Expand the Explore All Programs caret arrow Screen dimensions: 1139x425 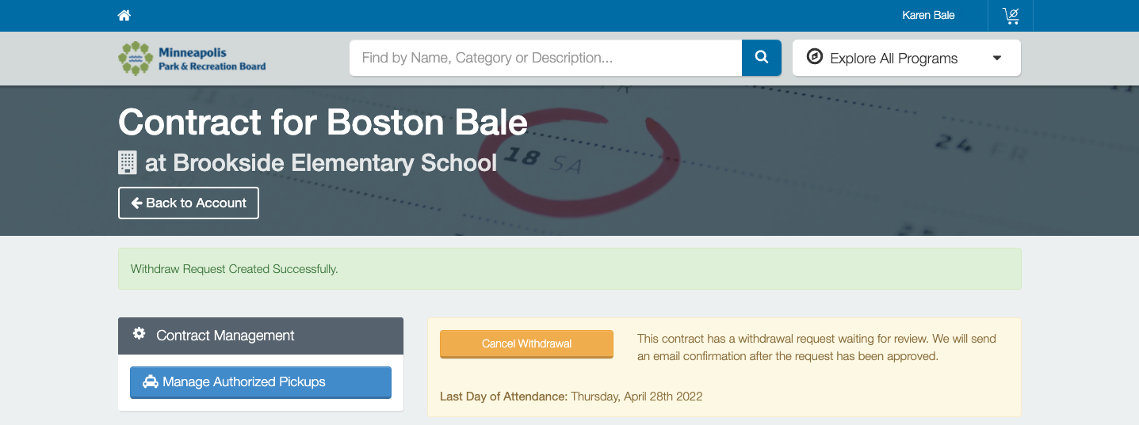[997, 58]
